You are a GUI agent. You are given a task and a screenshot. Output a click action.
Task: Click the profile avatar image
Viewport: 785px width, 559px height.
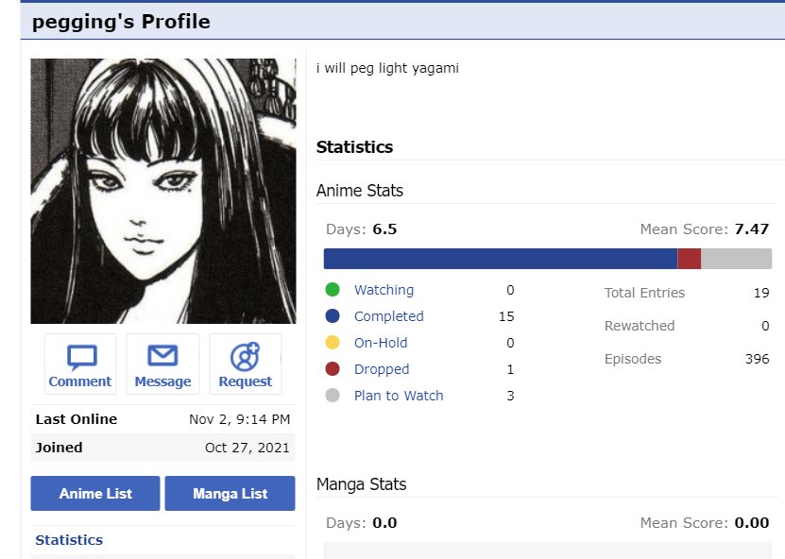[162, 192]
